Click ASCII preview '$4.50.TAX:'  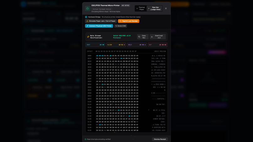(161, 105)
